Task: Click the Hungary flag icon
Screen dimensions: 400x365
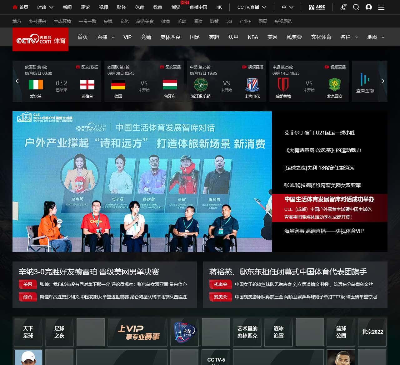Action: point(170,85)
